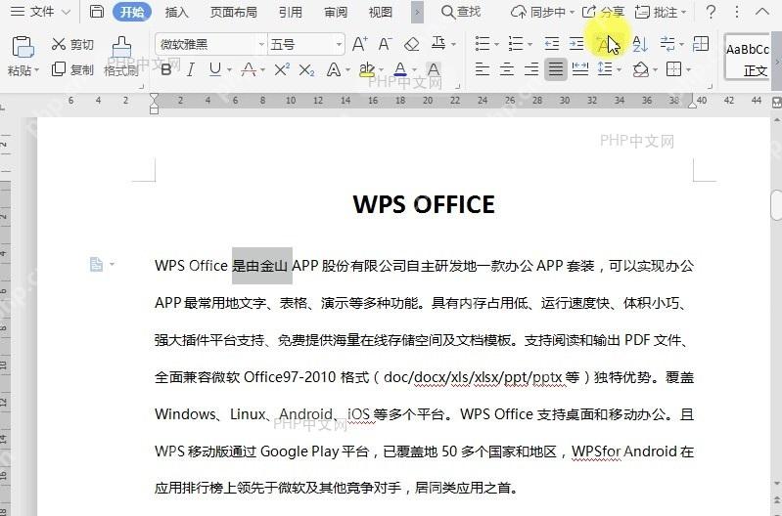This screenshot has height=516, width=782.
Task: Click the borders icon
Action: [673, 69]
